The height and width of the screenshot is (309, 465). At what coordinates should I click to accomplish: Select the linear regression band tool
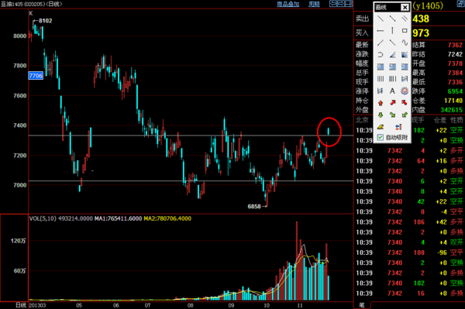point(381,91)
